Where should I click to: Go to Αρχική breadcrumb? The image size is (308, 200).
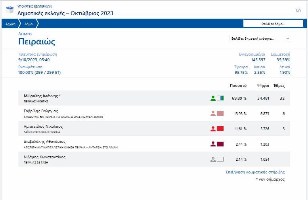pos(10,24)
